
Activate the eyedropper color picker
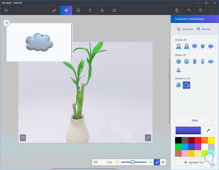208,130
